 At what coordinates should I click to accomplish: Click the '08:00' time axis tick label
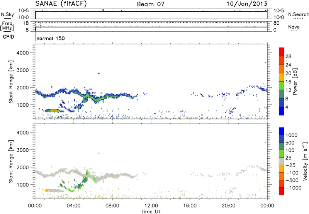click(112, 206)
